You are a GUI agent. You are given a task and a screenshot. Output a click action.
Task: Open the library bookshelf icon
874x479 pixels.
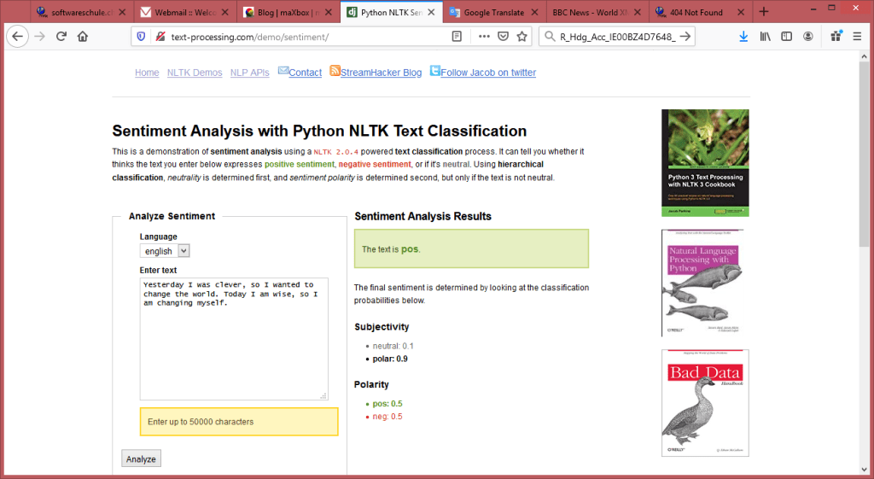(766, 37)
